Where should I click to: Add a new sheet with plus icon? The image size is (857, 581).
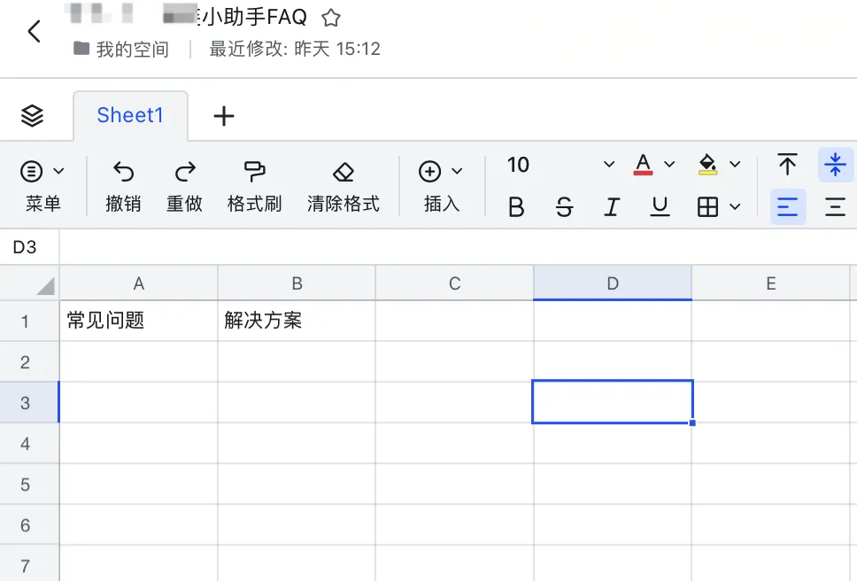point(224,116)
